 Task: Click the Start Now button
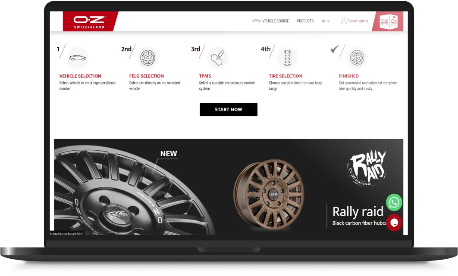[x=229, y=109]
